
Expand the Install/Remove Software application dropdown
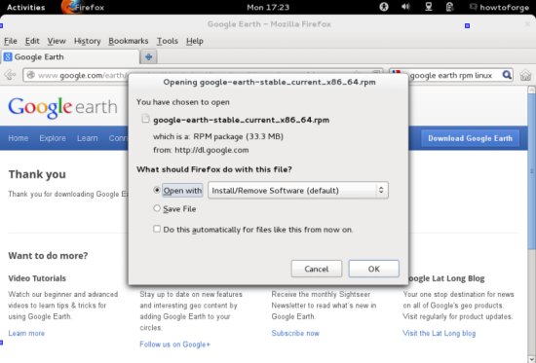click(x=298, y=190)
